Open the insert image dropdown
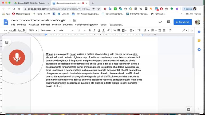205x115 pixels. click(124, 30)
